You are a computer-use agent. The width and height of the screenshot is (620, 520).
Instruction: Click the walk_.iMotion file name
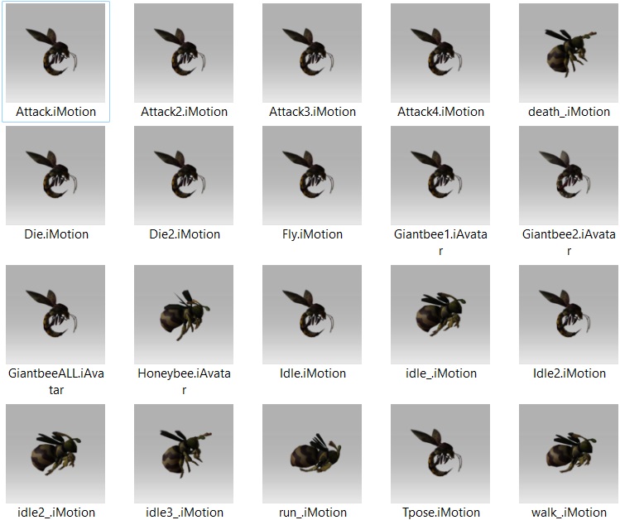[x=569, y=513]
